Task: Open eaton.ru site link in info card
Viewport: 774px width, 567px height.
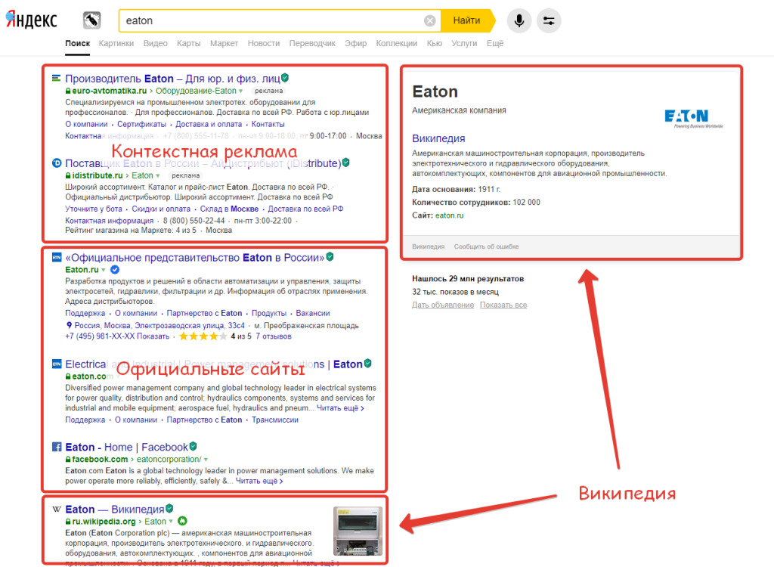Action: pos(449,215)
